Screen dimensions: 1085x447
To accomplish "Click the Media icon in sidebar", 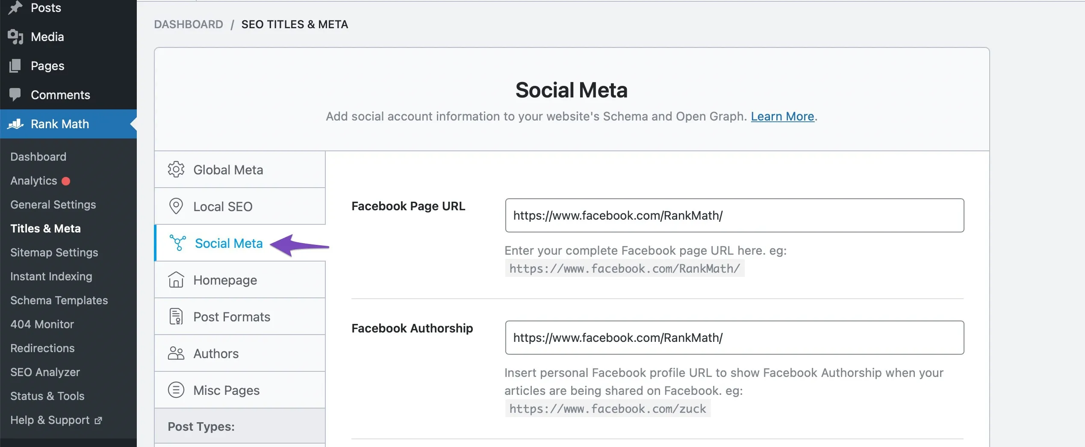I will 15,37.
